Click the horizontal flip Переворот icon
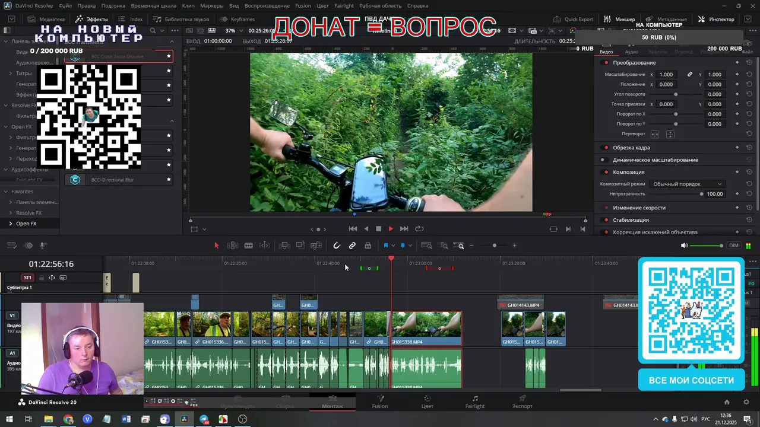 tap(655, 134)
